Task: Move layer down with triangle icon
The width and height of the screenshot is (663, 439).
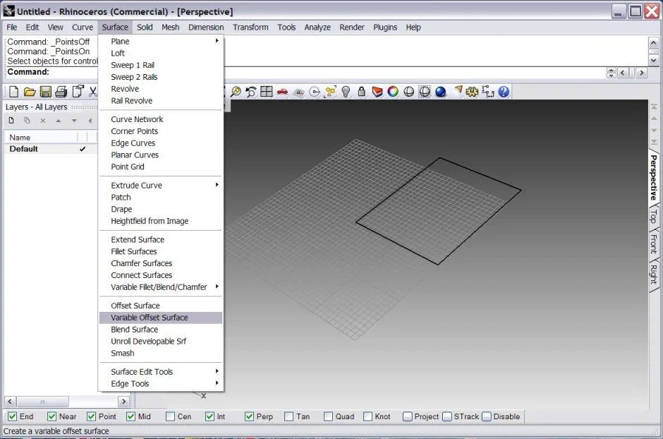Action: pyautogui.click(x=74, y=121)
